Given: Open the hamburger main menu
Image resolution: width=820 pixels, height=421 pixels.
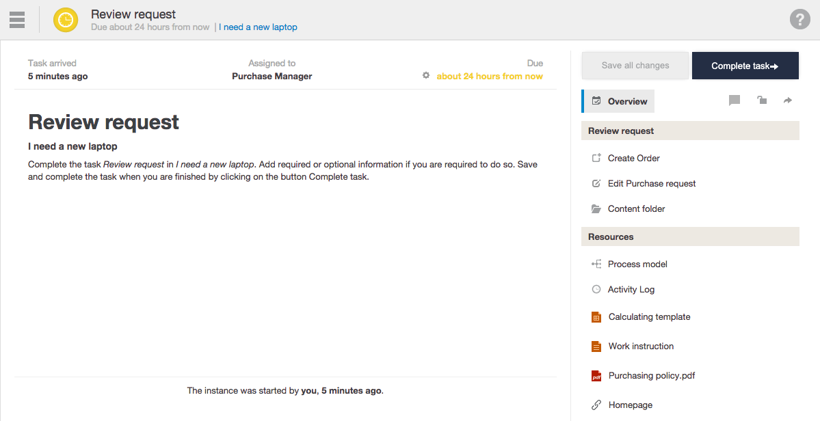Looking at the screenshot, I should 17,20.
